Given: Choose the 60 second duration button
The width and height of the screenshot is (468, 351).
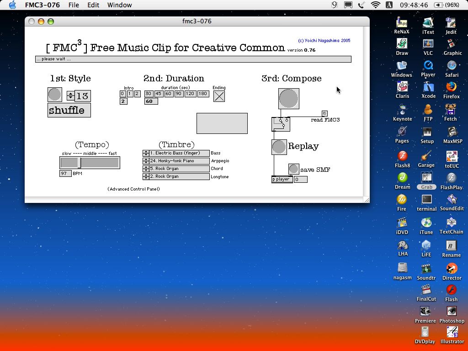Looking at the screenshot, I should coord(169,94).
